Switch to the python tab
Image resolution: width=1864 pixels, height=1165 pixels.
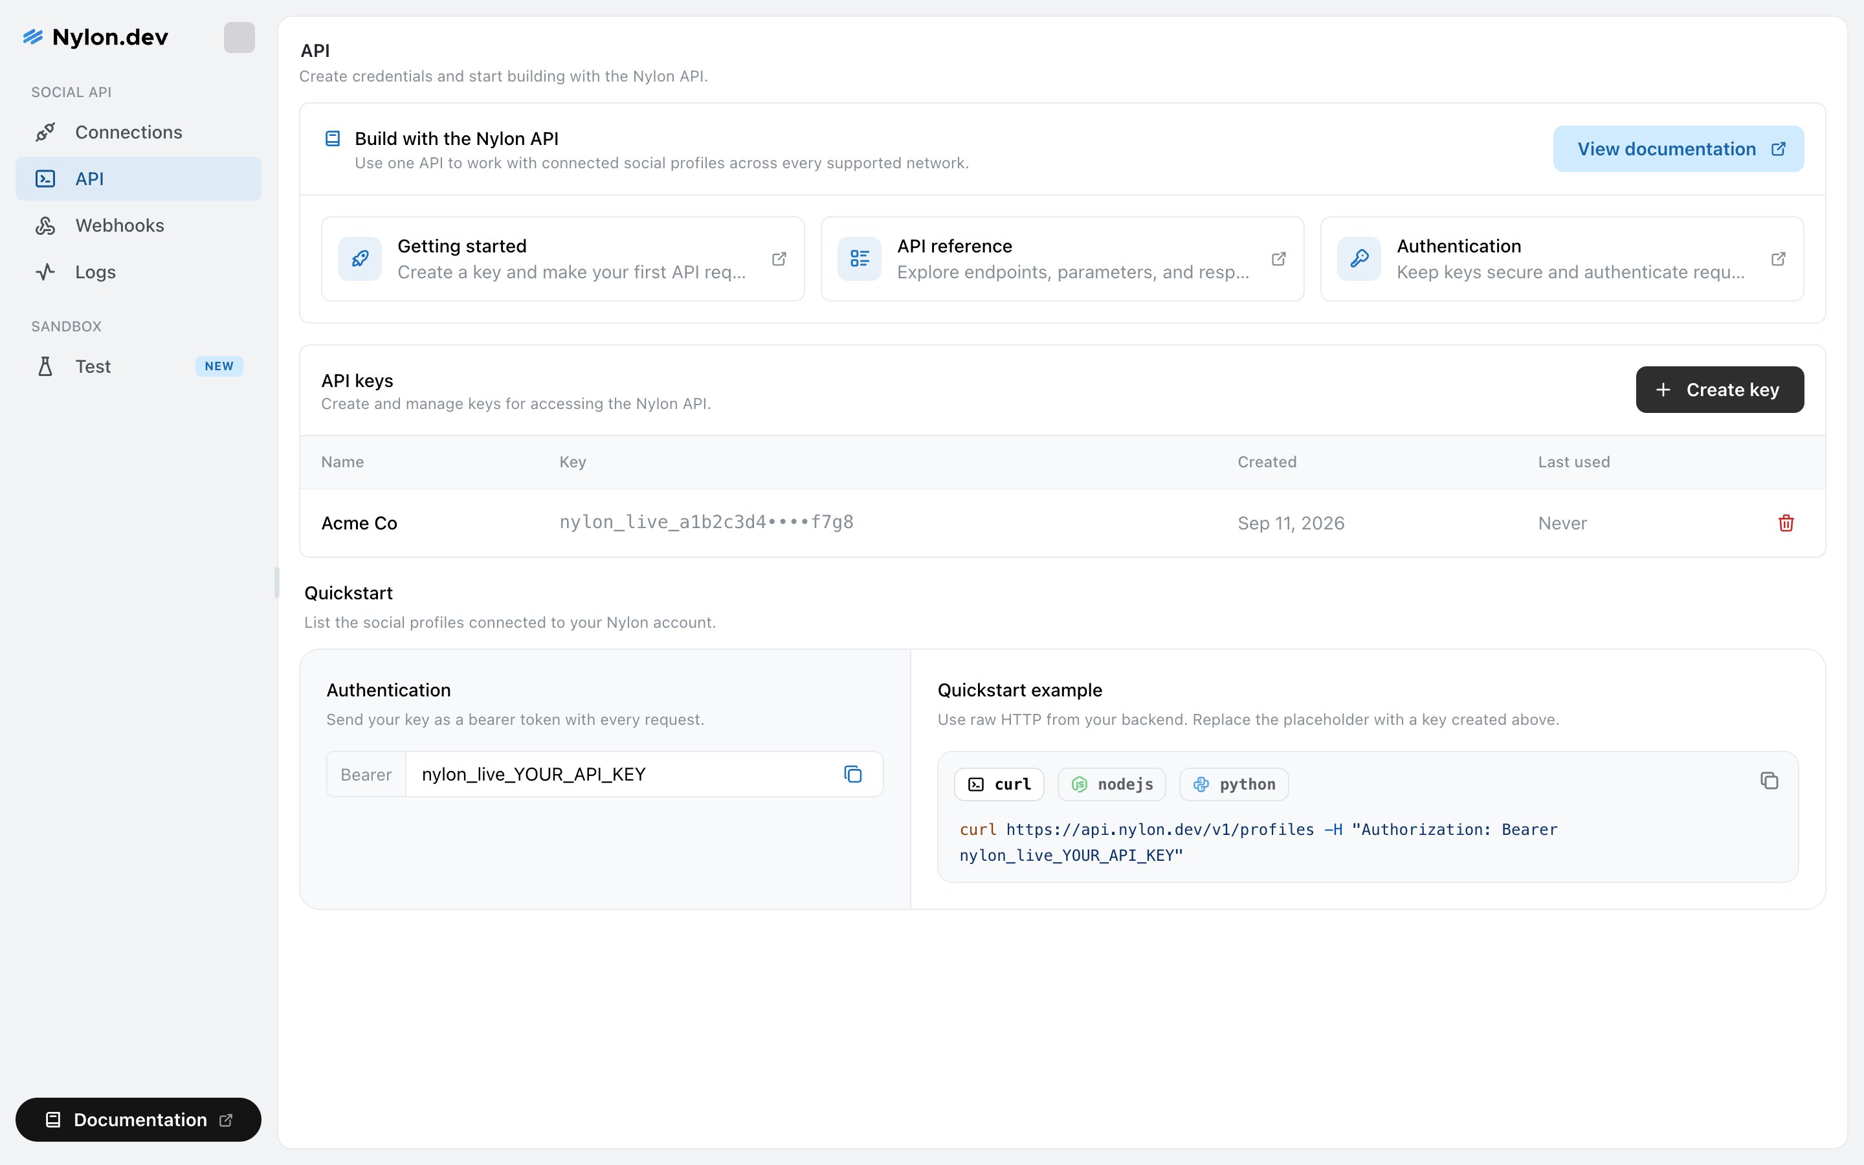coord(1234,784)
